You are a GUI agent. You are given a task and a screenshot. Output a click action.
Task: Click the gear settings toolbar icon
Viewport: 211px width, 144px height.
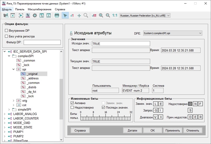(x=35, y=15)
